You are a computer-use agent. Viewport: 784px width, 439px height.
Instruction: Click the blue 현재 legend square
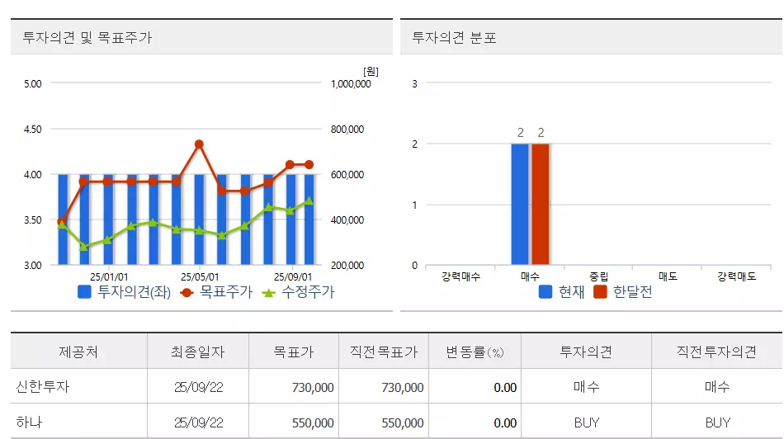(x=545, y=291)
